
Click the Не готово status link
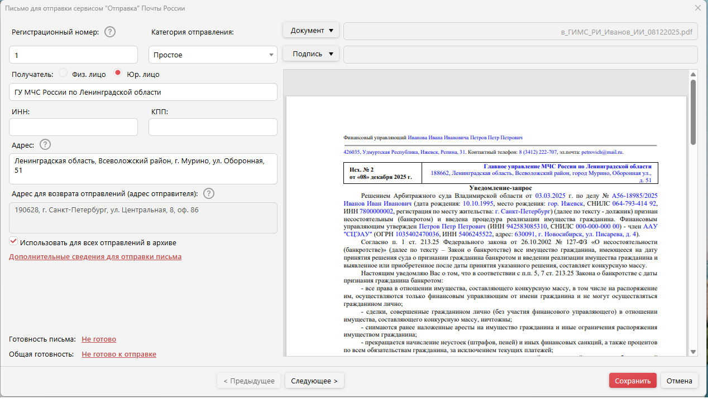click(x=99, y=339)
